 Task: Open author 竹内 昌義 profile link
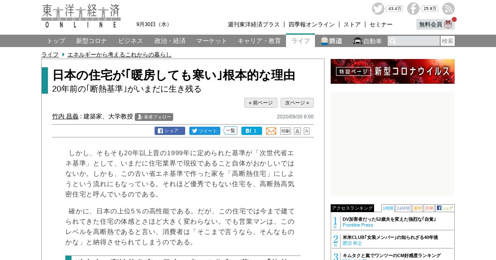tap(65, 116)
